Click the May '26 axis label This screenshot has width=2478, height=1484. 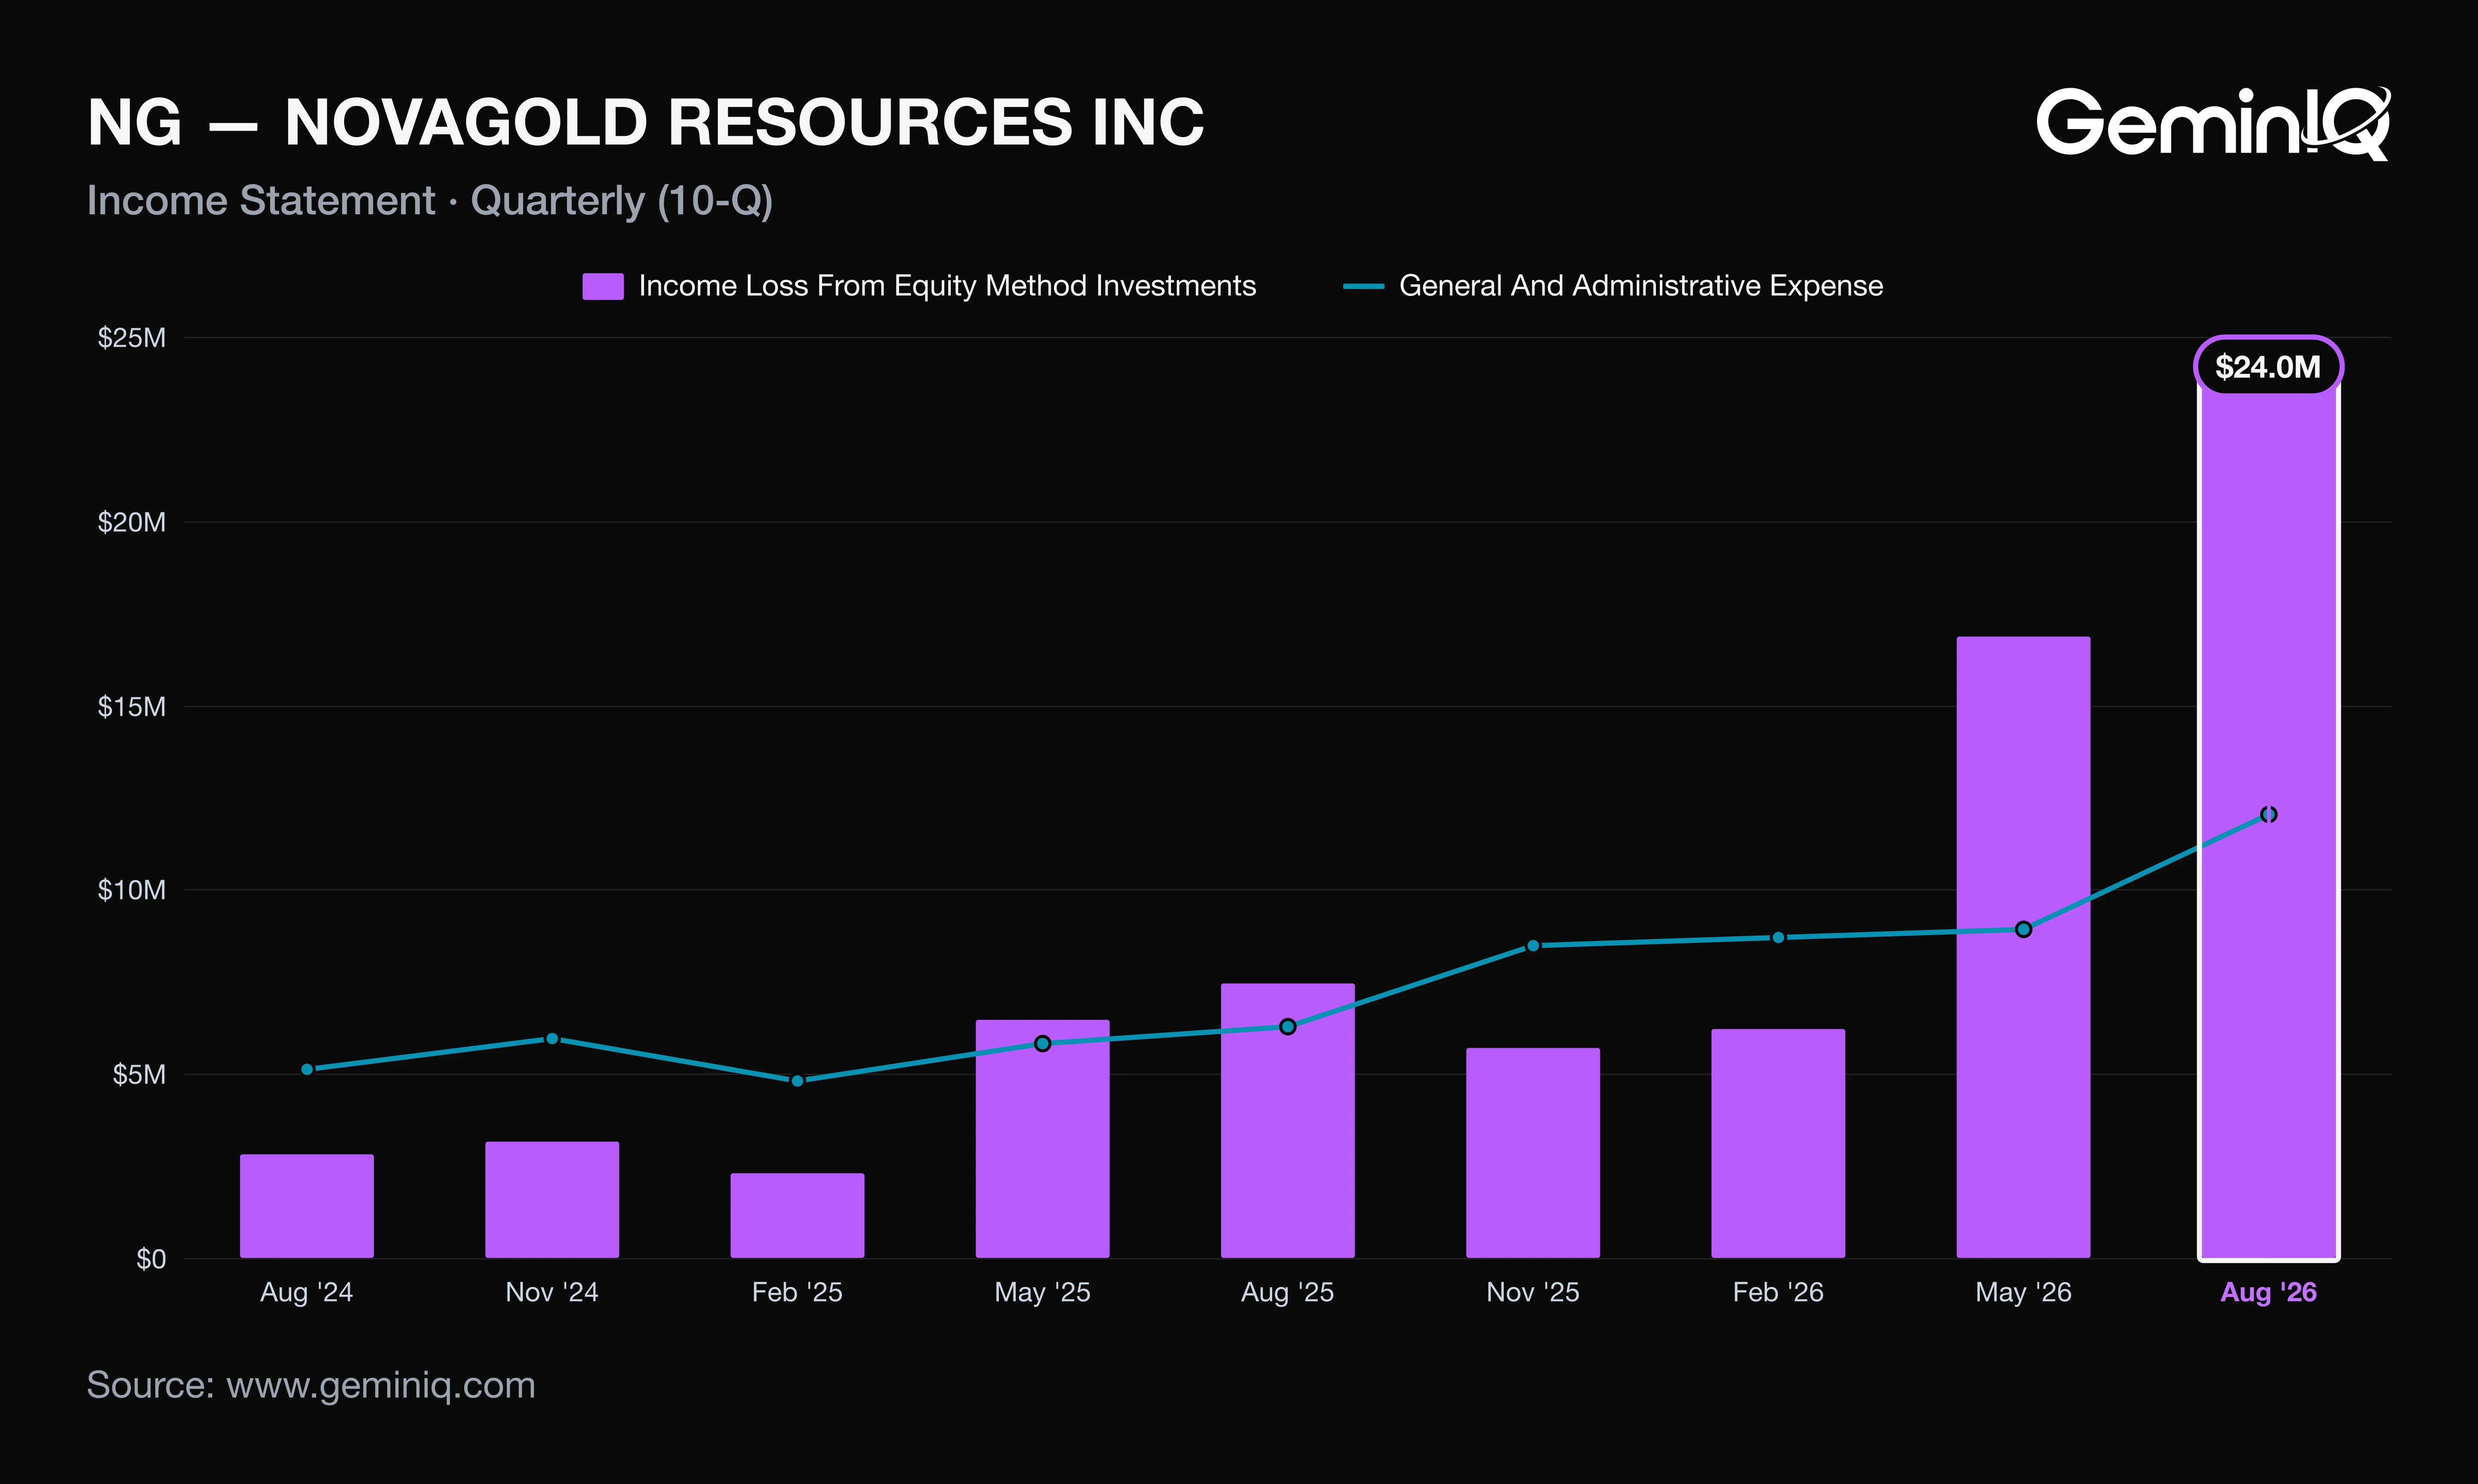[x=2023, y=1292]
